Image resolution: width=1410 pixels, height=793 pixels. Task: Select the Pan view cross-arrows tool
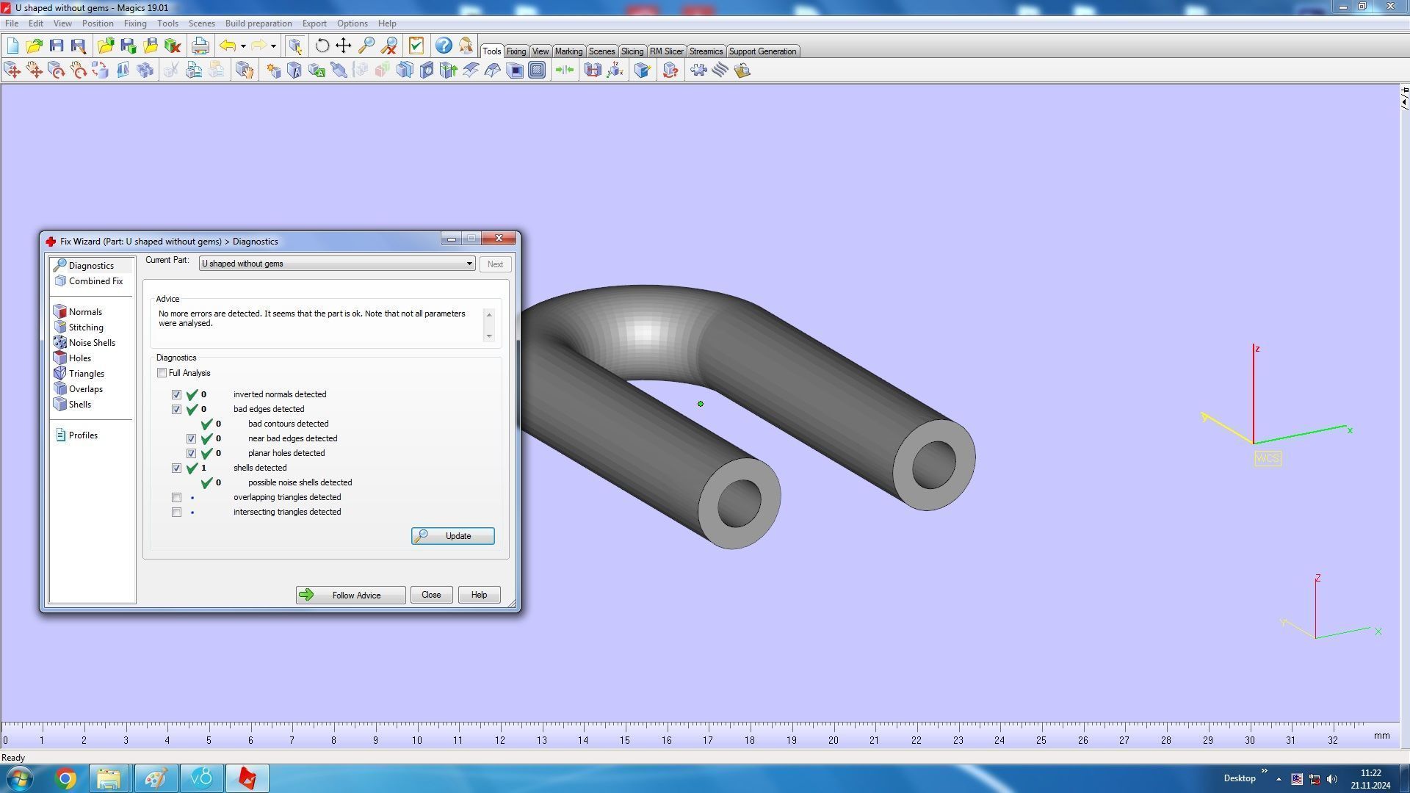pyautogui.click(x=343, y=46)
